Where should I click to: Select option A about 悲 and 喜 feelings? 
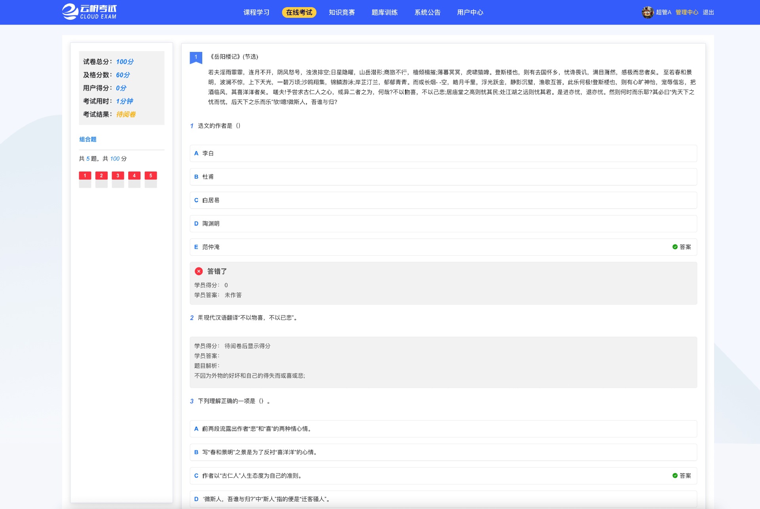(x=443, y=429)
